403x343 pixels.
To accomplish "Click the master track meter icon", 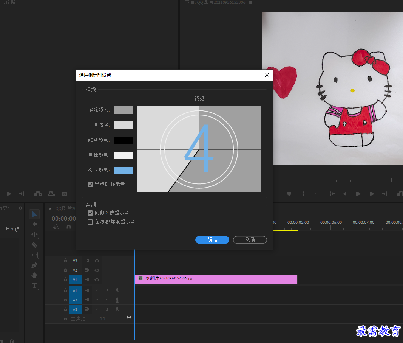I will coord(129,317).
